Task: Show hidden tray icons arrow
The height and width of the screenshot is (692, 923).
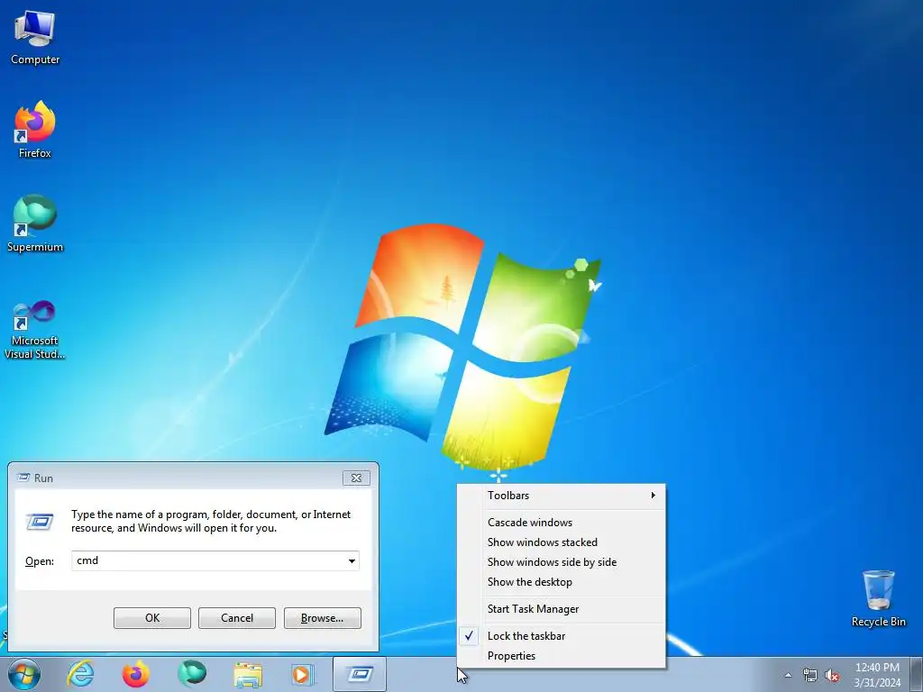Action: pyautogui.click(x=788, y=676)
